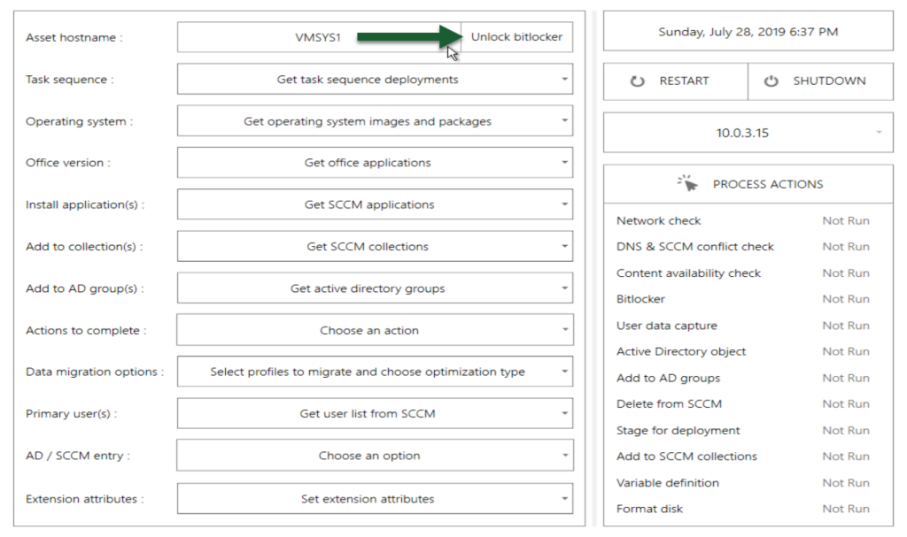The height and width of the screenshot is (537, 907).
Task: Click the Shutdown power icon
Action: 771,81
